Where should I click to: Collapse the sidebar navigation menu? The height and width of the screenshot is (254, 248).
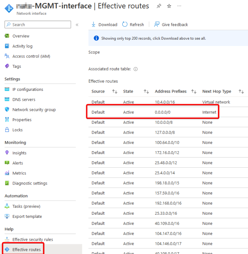click(77, 25)
